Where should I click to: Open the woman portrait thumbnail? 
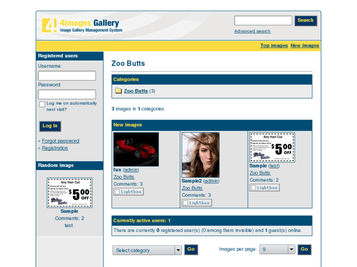coord(200,155)
